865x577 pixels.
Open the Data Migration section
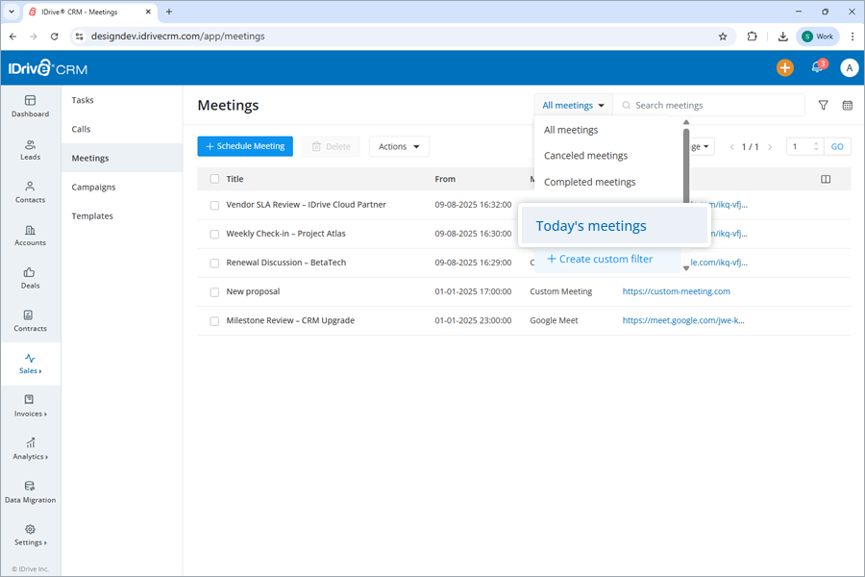click(30, 492)
